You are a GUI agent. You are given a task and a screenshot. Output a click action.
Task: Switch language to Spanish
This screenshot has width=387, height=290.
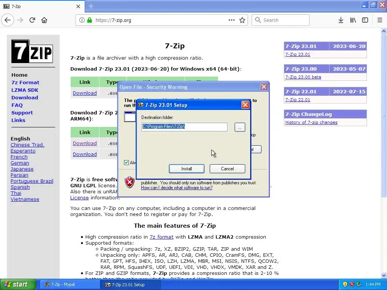[20, 187]
